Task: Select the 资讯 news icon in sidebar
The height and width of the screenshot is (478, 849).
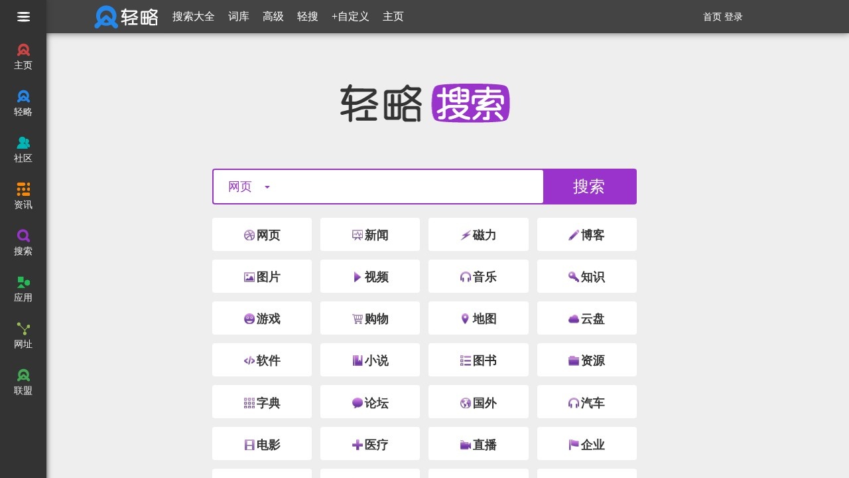Action: point(23,195)
